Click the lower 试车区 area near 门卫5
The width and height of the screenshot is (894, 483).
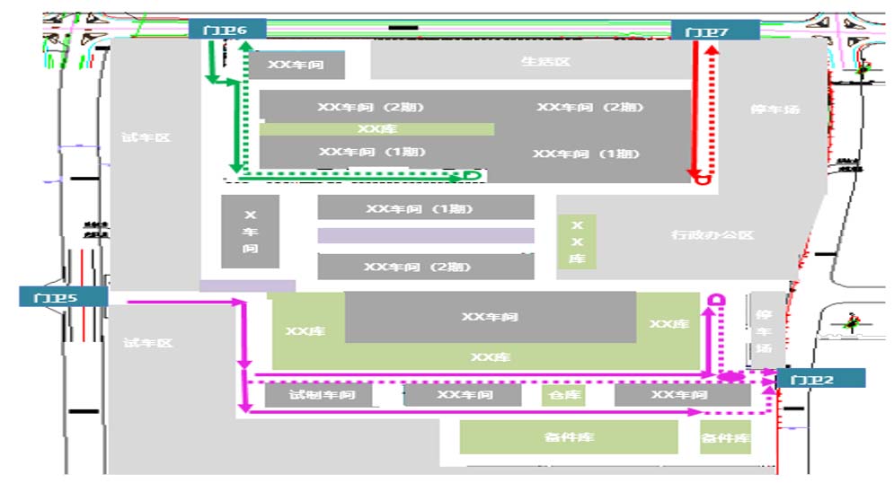(147, 343)
